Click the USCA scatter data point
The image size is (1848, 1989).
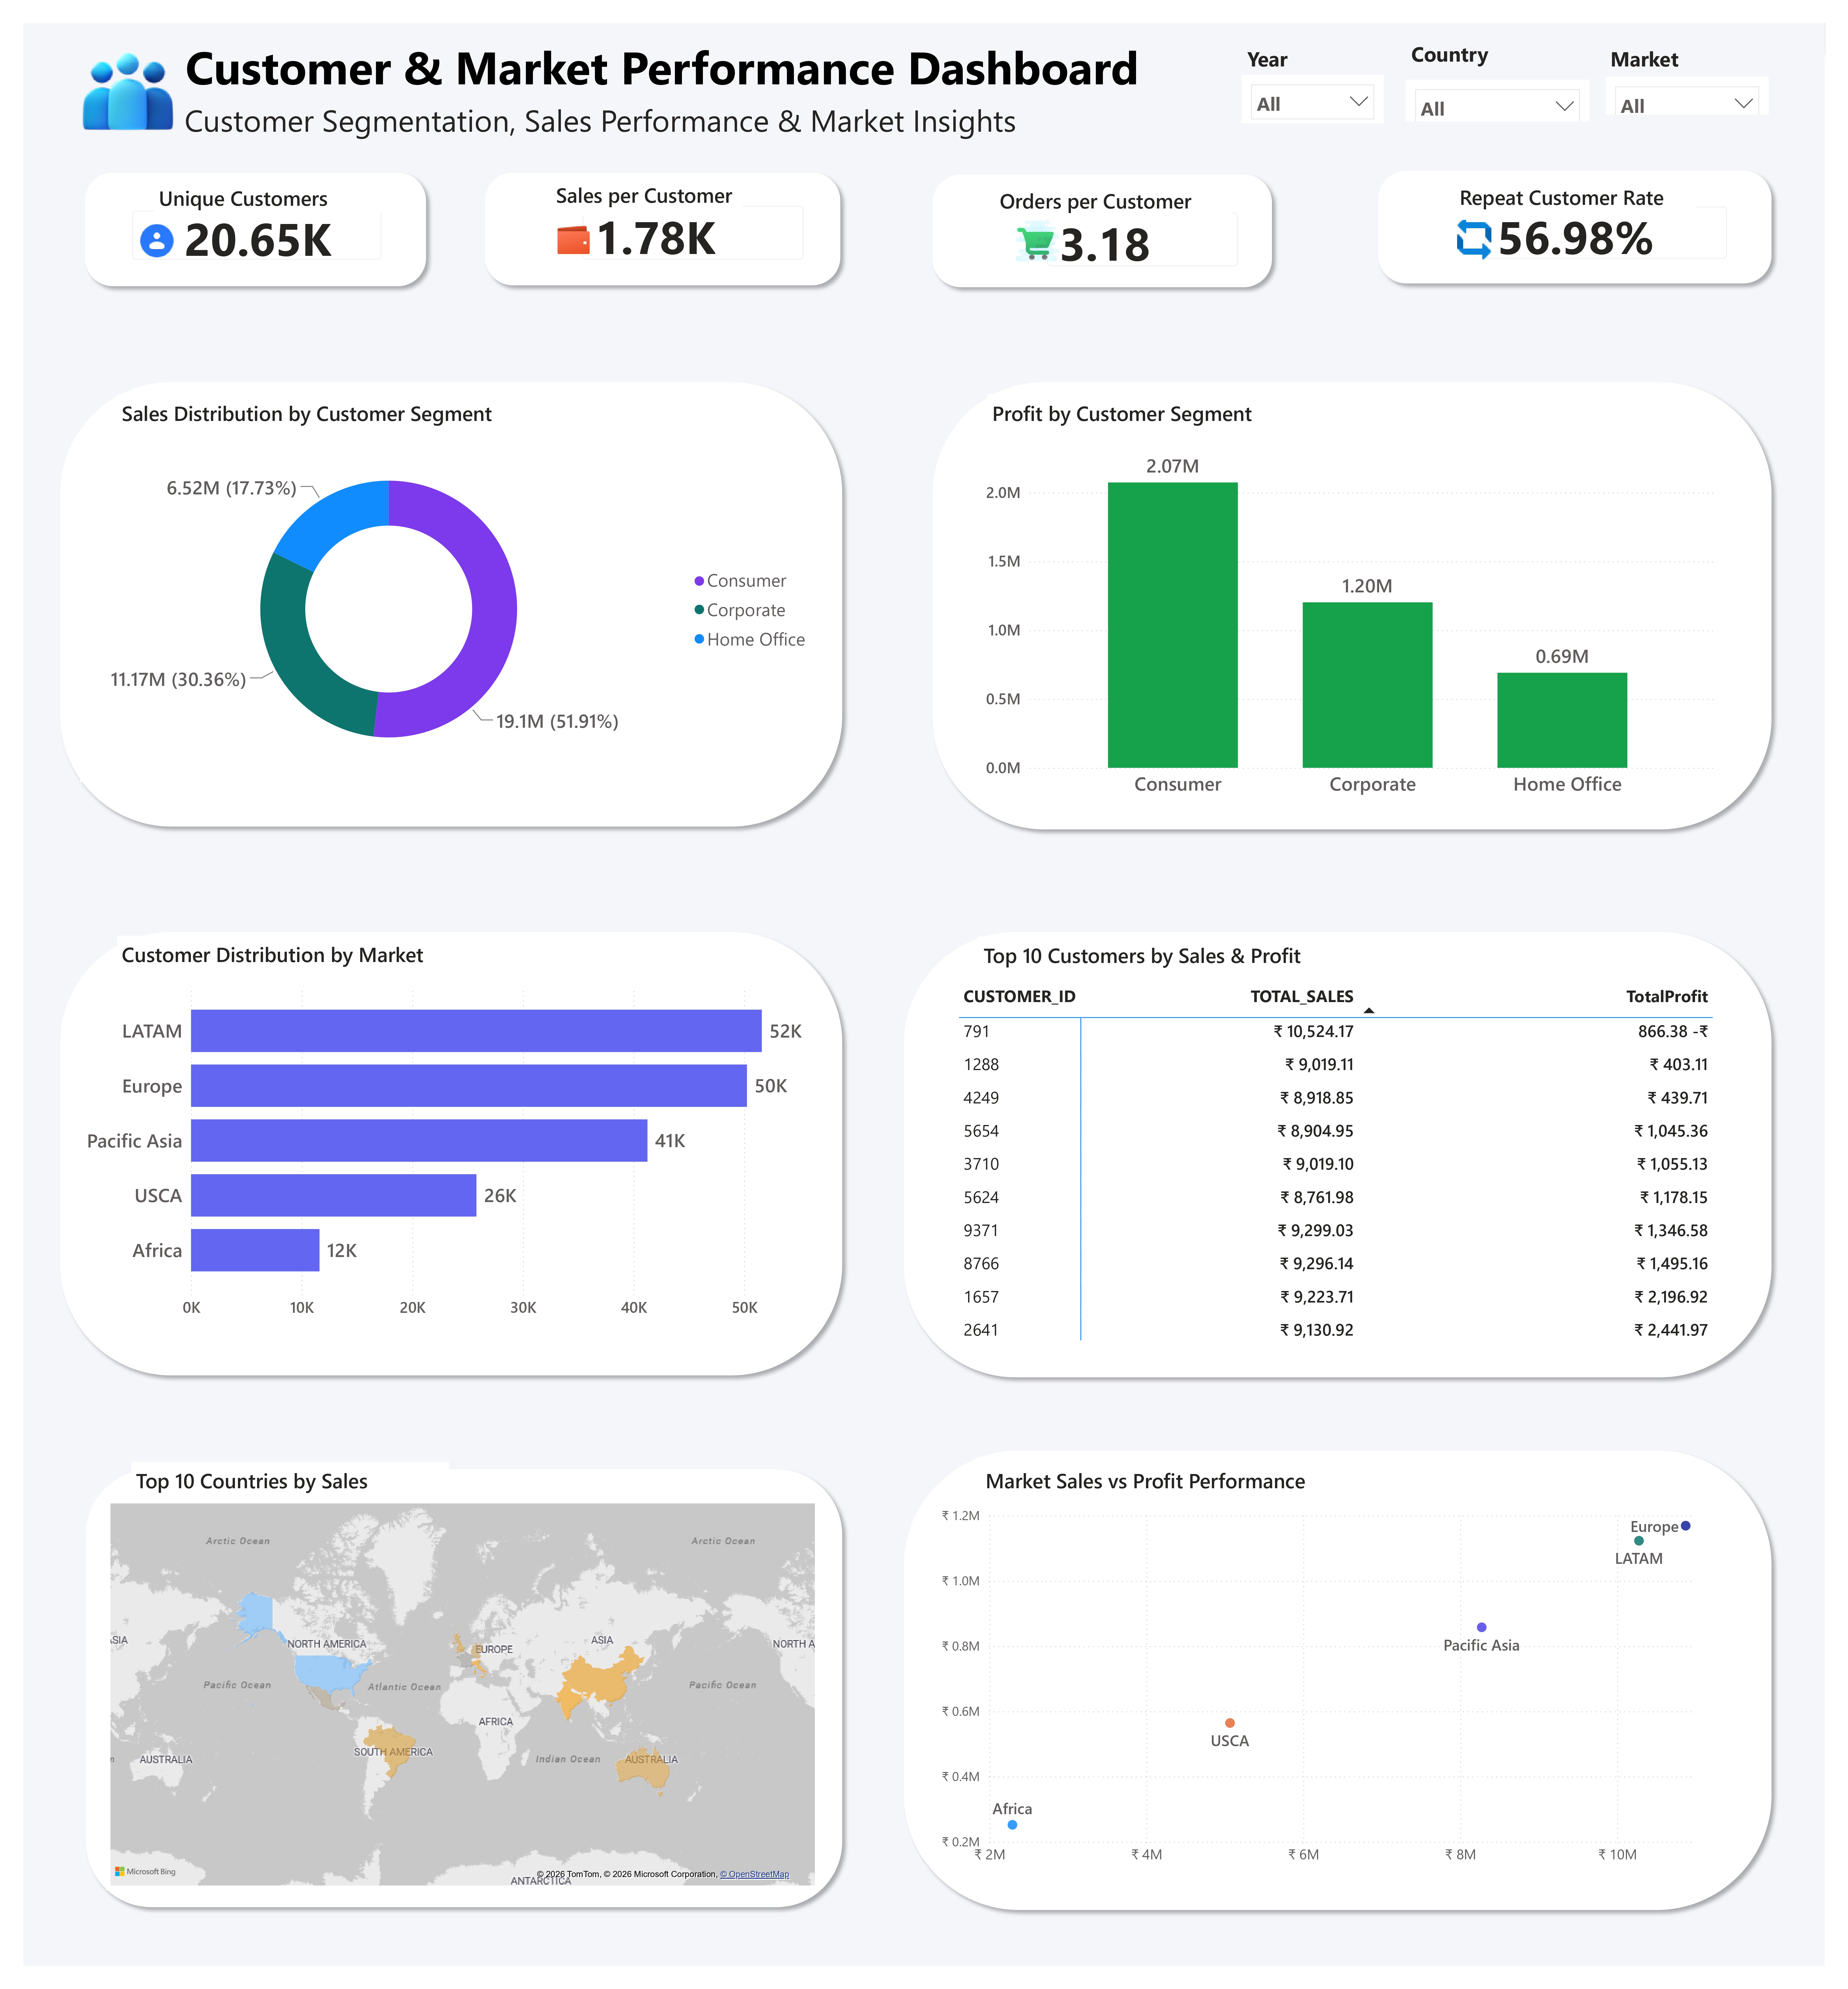click(1230, 1723)
